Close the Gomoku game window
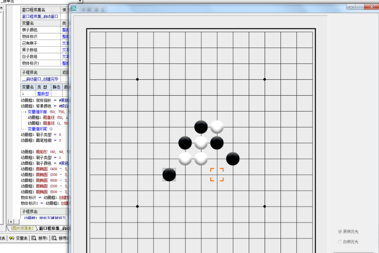The width and height of the screenshot is (379, 253). [371, 7]
